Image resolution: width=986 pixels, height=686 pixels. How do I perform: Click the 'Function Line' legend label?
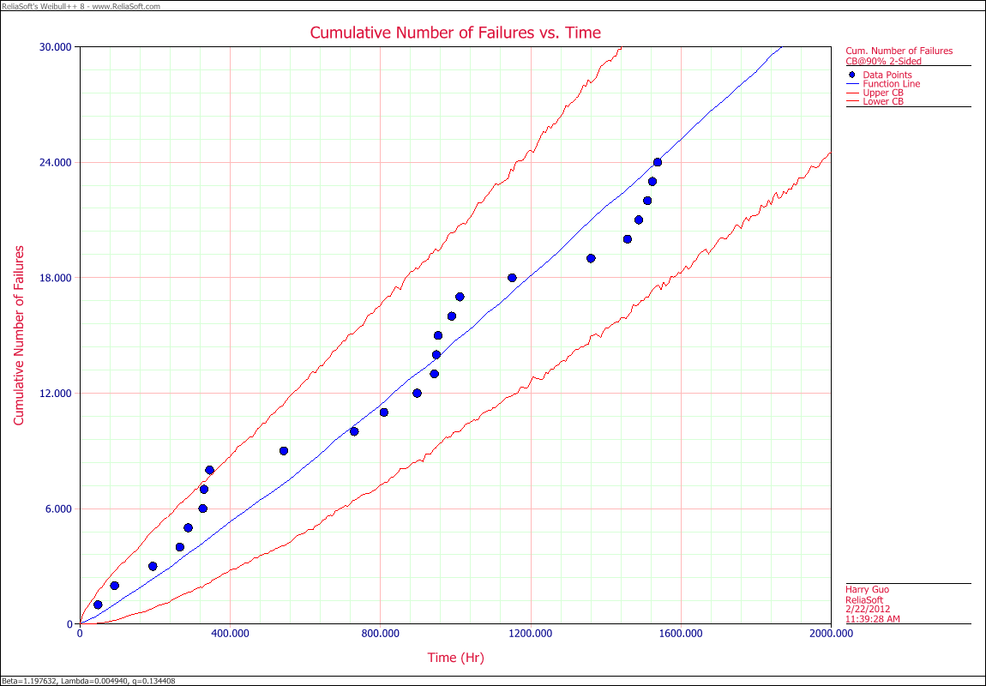click(x=891, y=84)
